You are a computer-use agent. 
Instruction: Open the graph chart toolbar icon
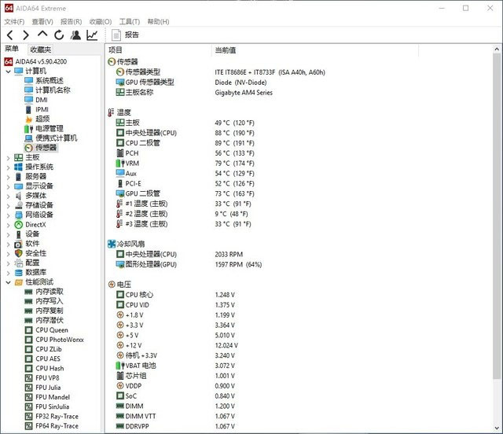tap(92, 35)
